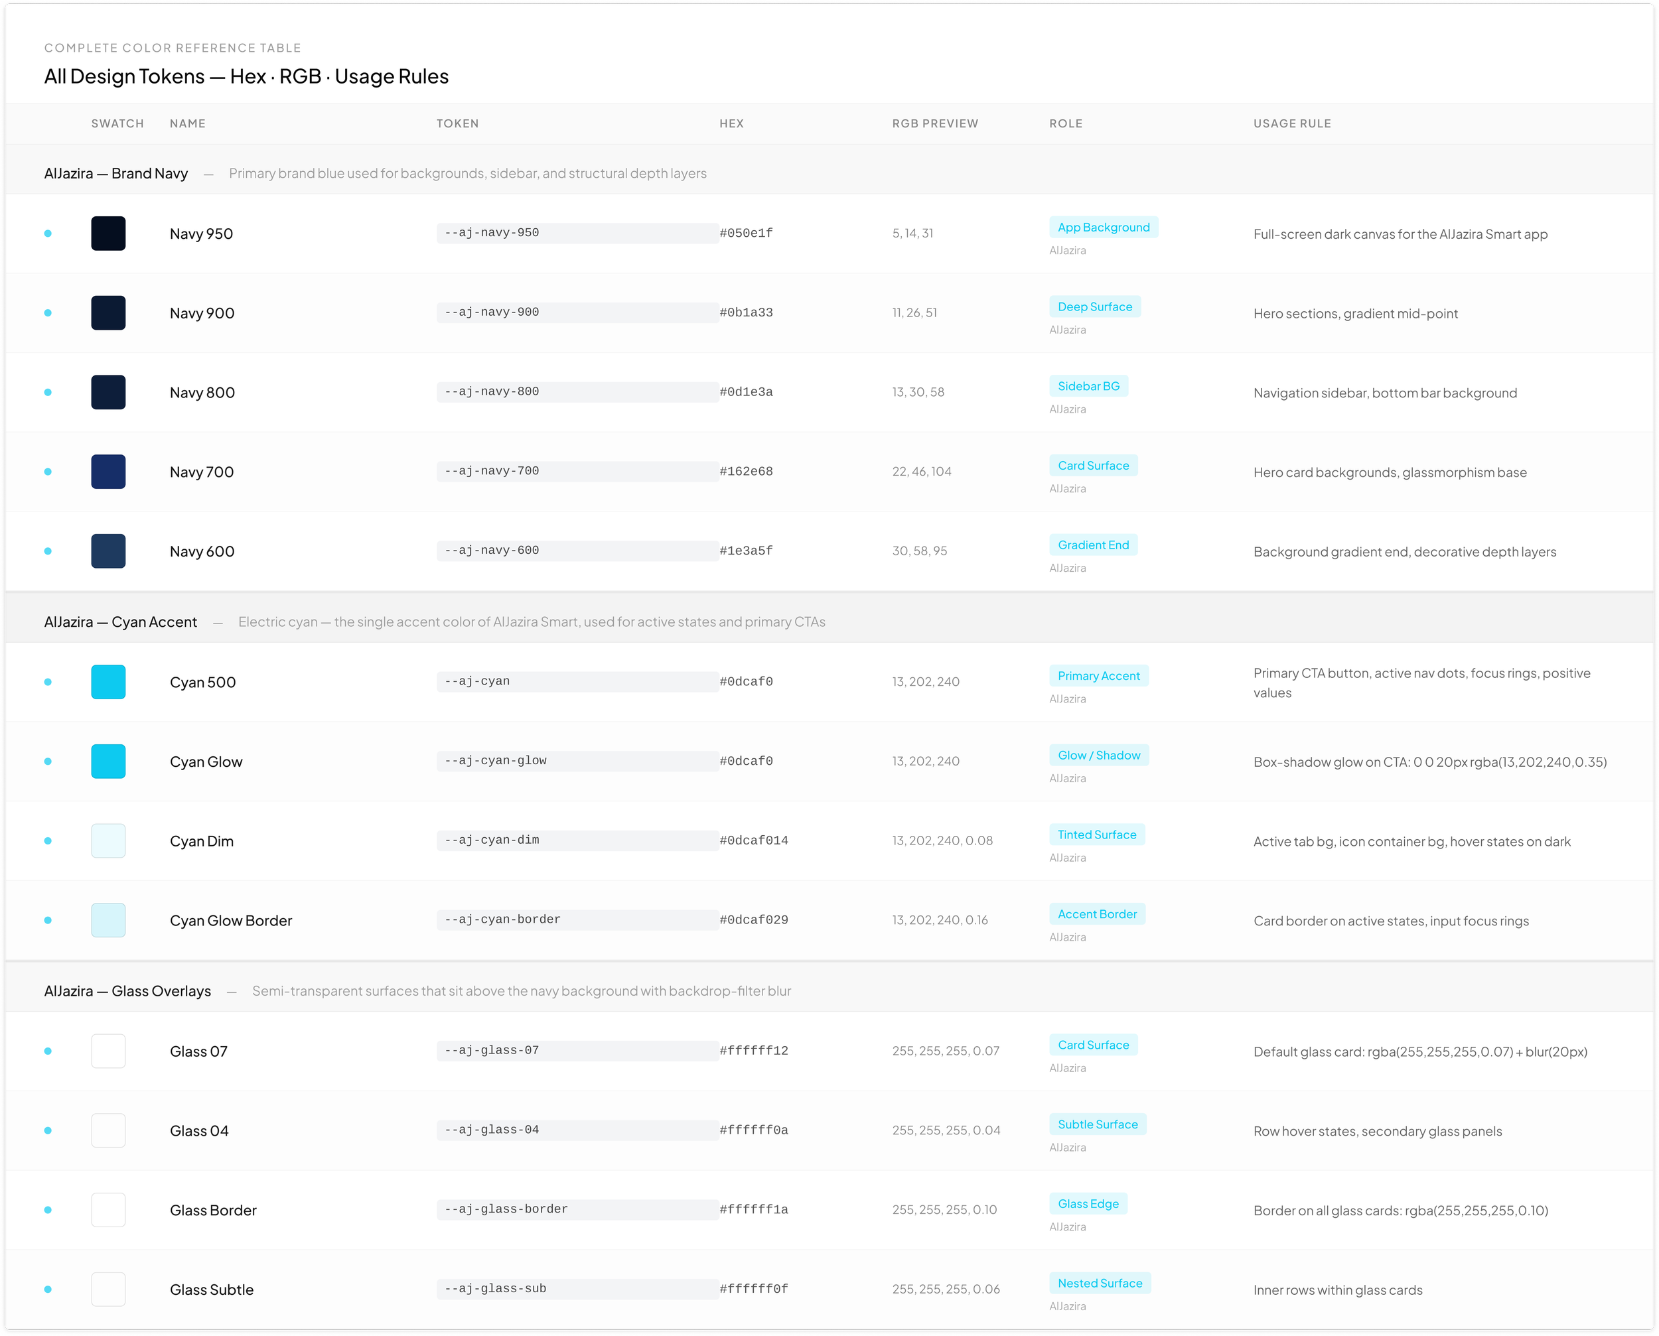Click the Navy 700 color swatch
This screenshot has width=1659, height=1336.
tap(109, 472)
